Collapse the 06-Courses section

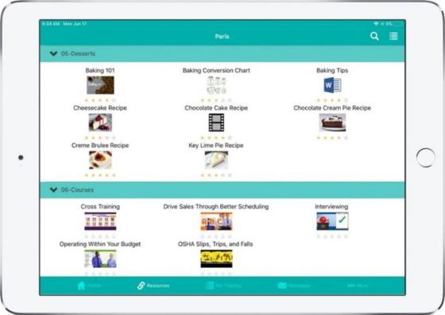[53, 189]
